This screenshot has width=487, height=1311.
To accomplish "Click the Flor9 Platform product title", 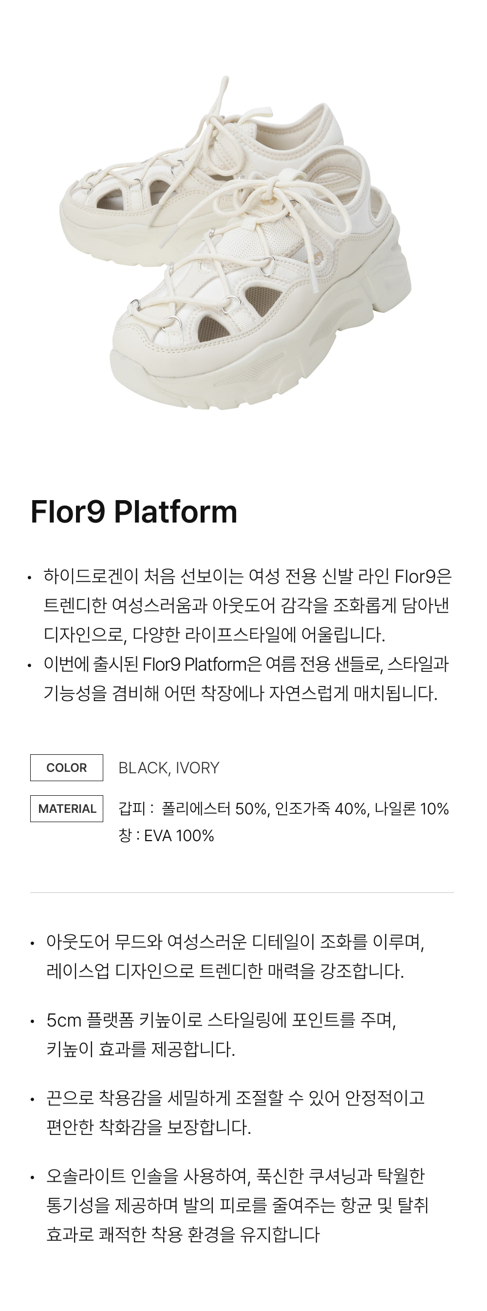I will [x=134, y=511].
